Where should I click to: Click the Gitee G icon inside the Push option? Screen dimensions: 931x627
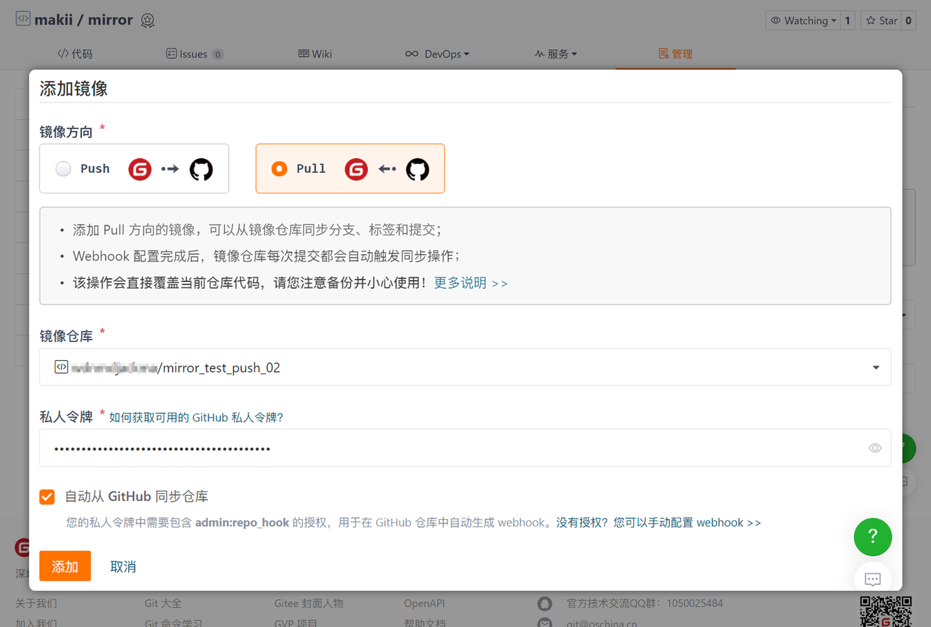point(140,169)
